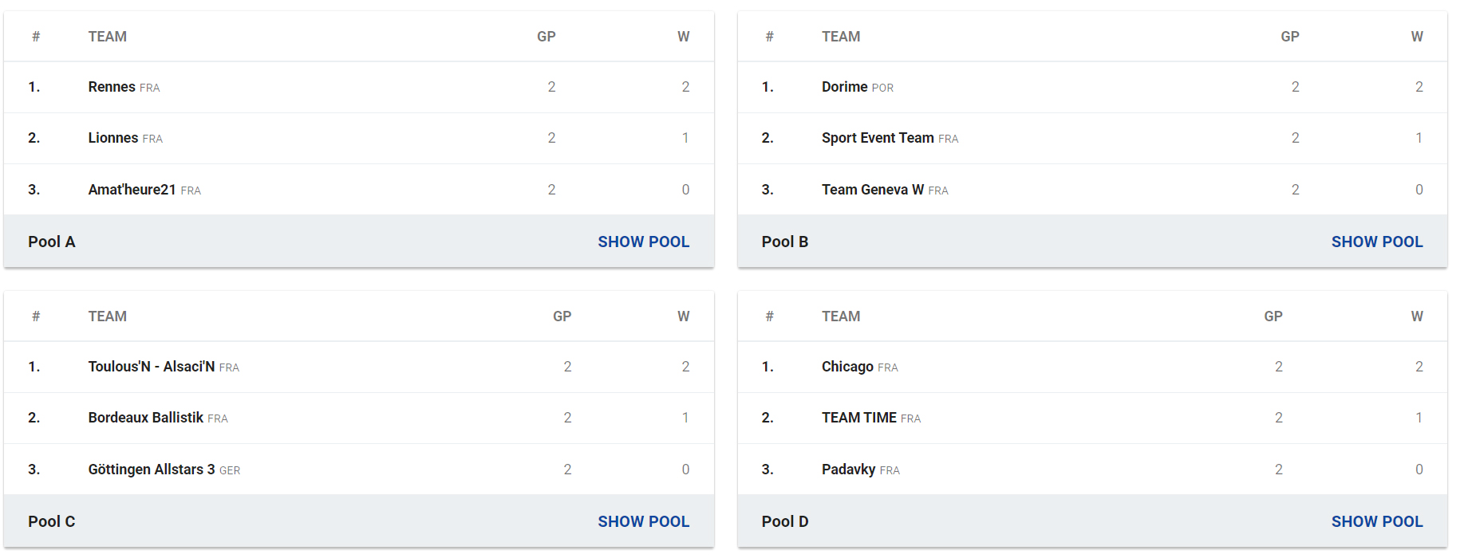Select the Dorime team name
The height and width of the screenshot is (558, 1468).
tap(845, 87)
